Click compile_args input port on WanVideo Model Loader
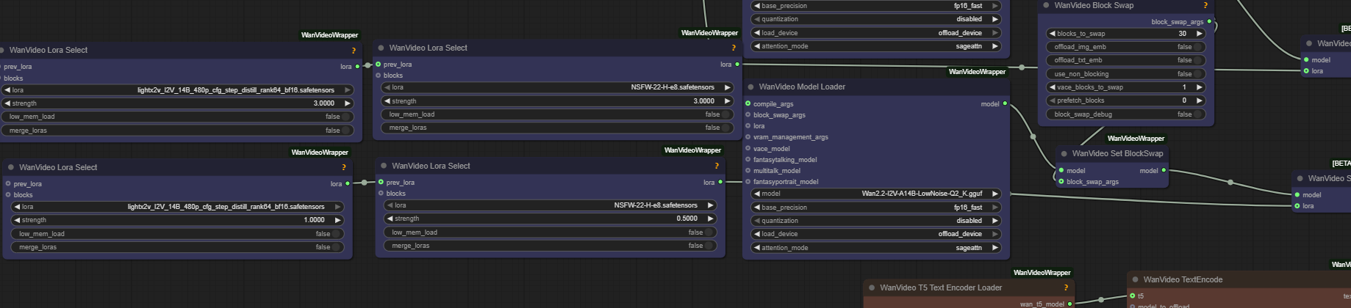The image size is (1351, 308). click(x=748, y=103)
